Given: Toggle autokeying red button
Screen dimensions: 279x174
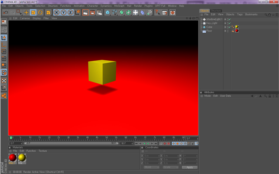Looking at the screenshot, I should point(165,143).
